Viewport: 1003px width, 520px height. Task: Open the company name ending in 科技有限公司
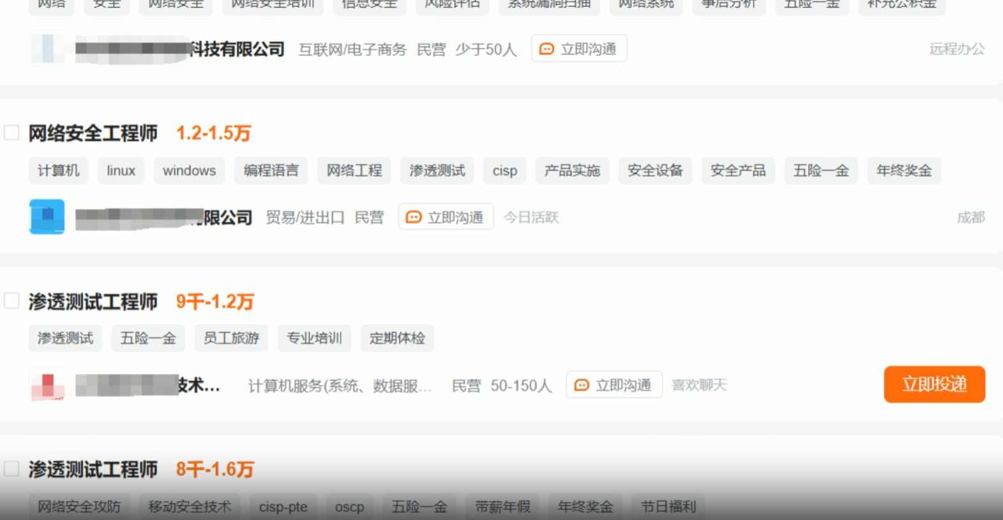[180, 49]
